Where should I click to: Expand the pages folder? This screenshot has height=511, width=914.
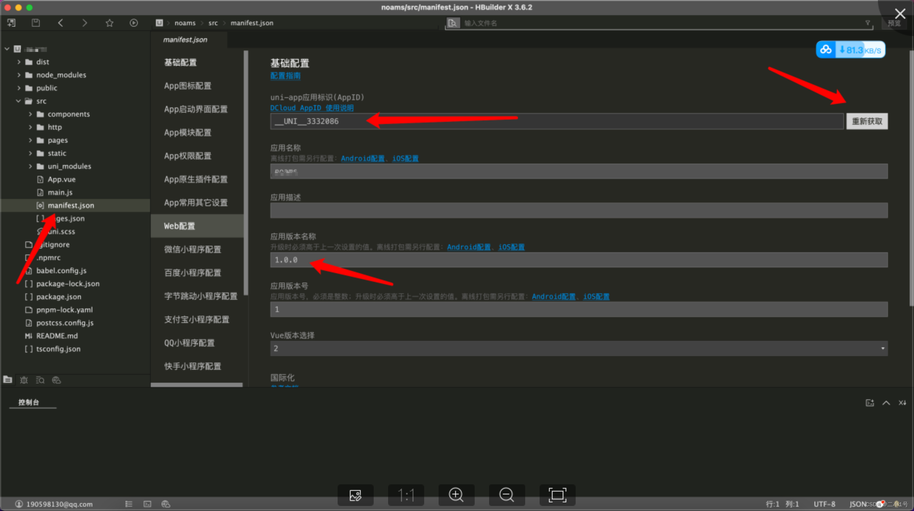[x=30, y=140]
